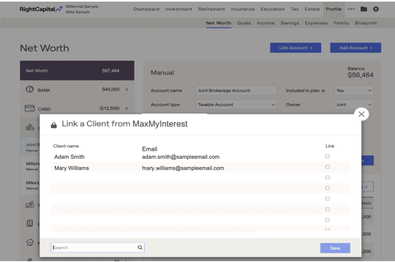Click the RightCapital logo

[x=41, y=9]
